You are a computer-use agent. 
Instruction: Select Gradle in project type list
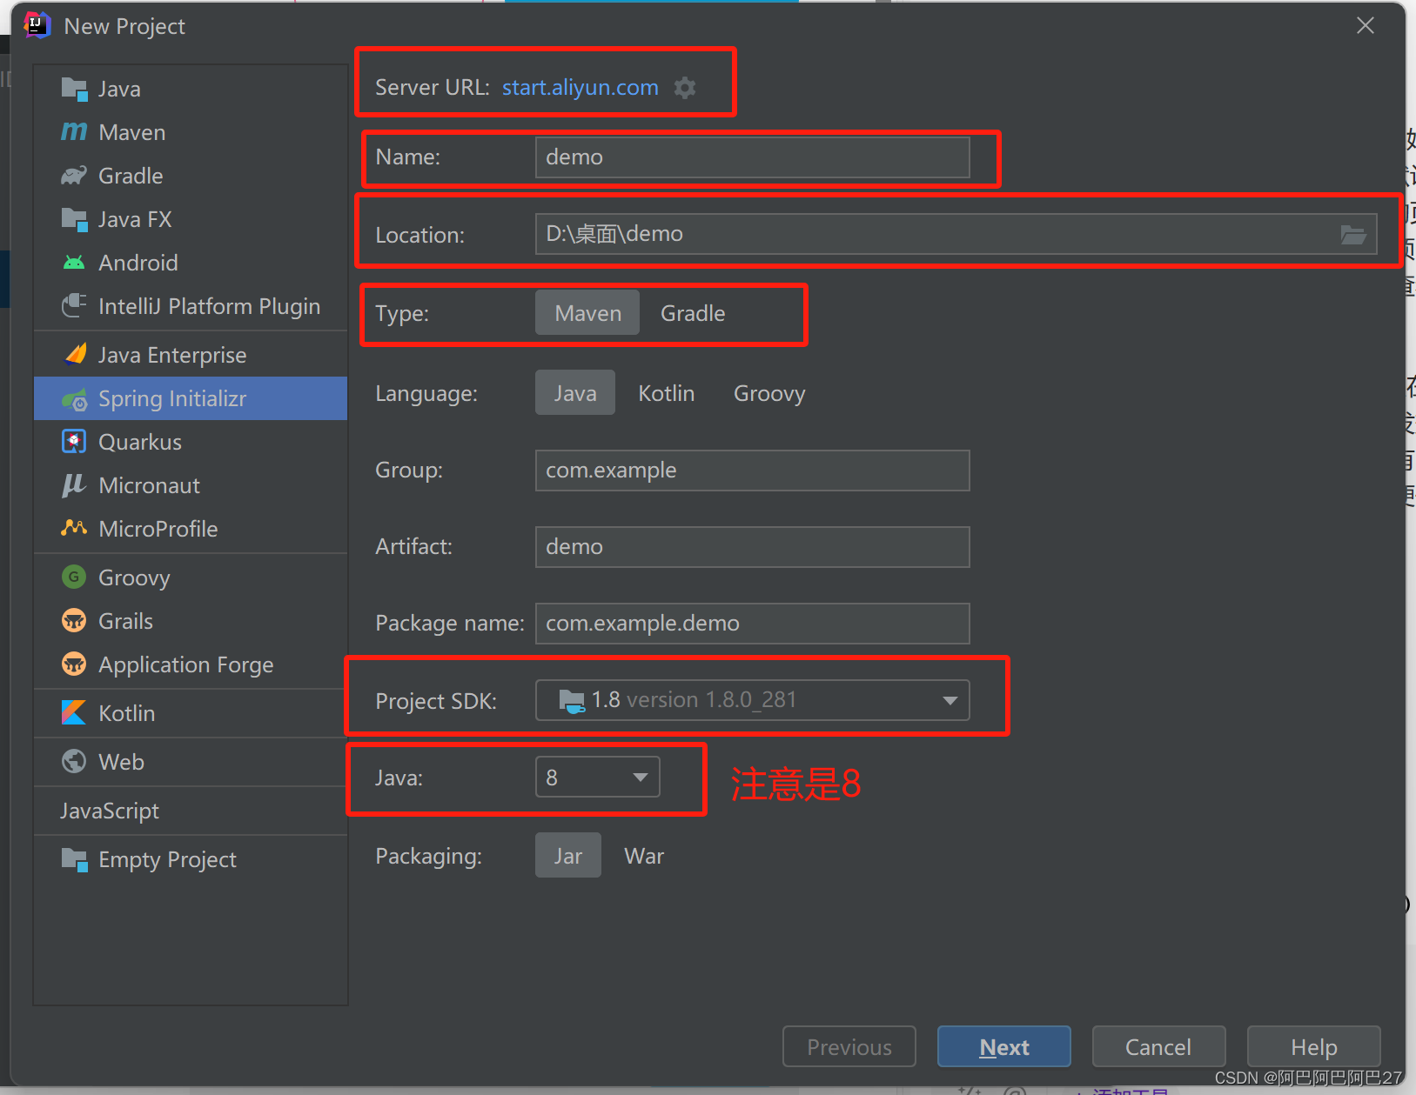coord(191,176)
